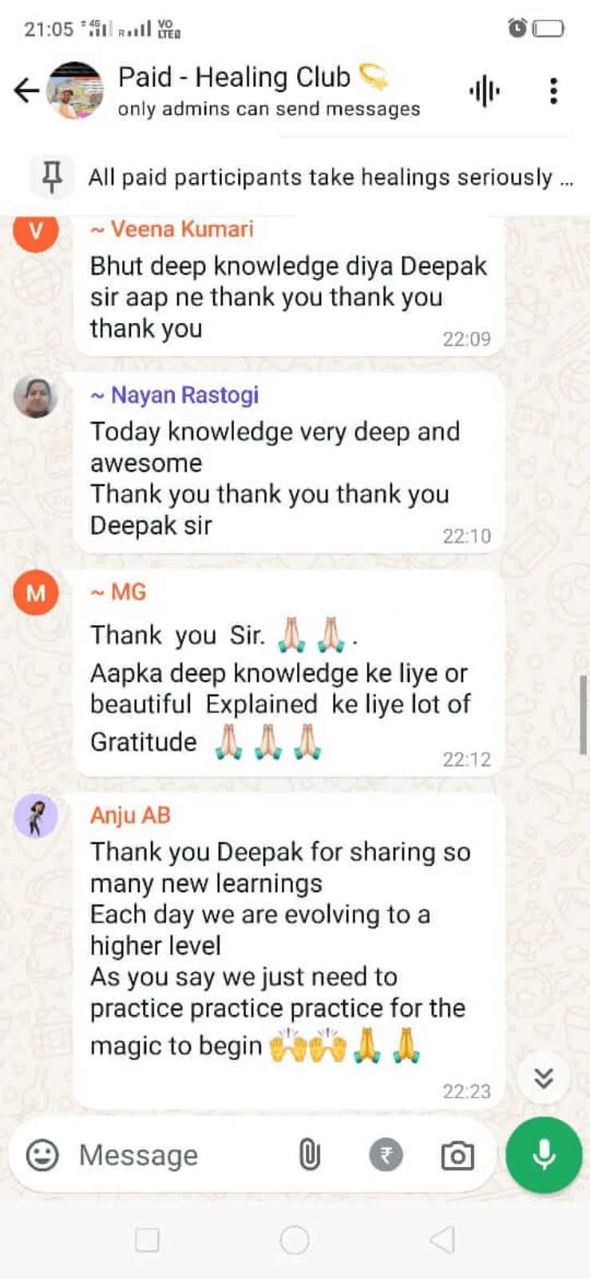Viewport: 590px width, 1279px height.
Task: Open the camera from message bar
Action: tap(457, 1156)
